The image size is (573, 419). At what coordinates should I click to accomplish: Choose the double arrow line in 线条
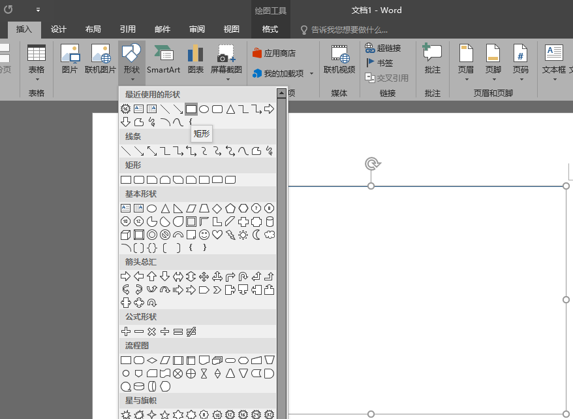(152, 151)
